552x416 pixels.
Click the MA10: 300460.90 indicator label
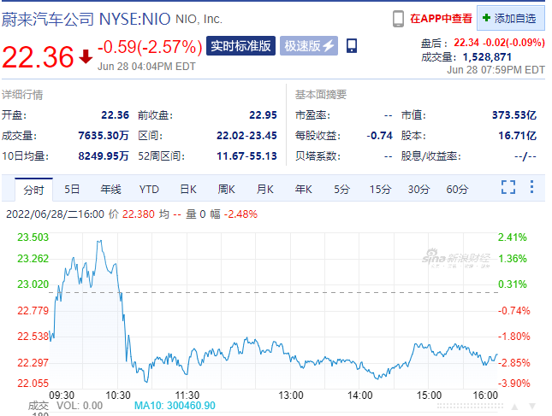coord(175,406)
